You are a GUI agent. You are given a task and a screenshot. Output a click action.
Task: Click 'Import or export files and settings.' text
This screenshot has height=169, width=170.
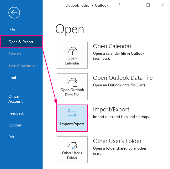click(121, 117)
